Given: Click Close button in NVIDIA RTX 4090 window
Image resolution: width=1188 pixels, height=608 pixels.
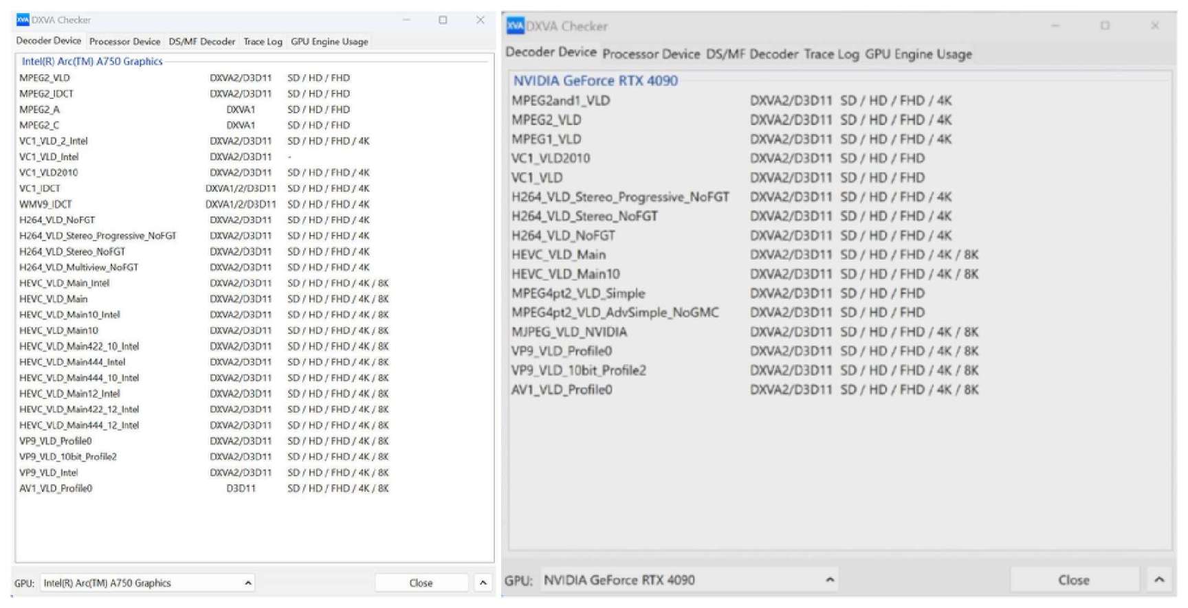Looking at the screenshot, I should [1074, 580].
